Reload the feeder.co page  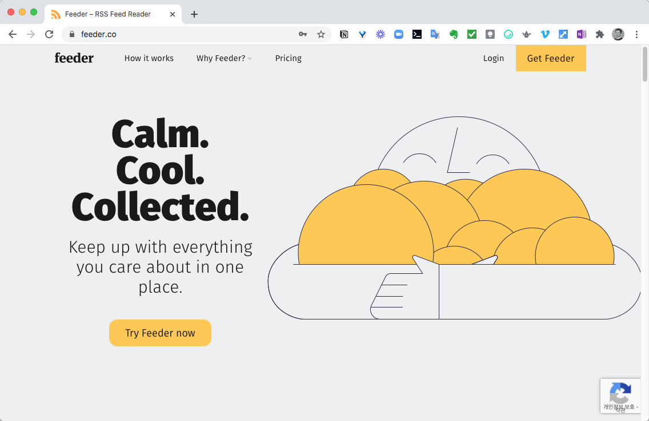(x=49, y=34)
